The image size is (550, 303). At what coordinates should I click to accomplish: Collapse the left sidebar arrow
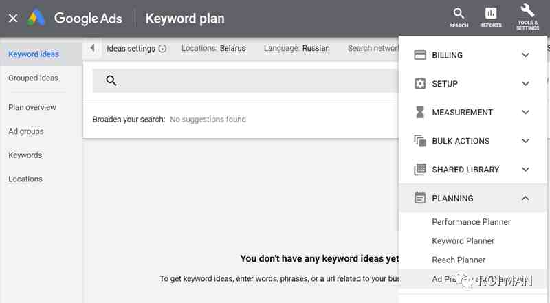pyautogui.click(x=92, y=47)
